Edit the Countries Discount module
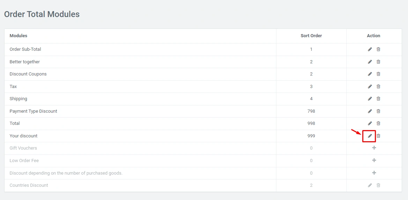408x200 pixels. tap(370, 185)
